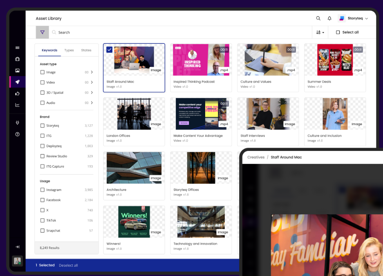The width and height of the screenshot is (383, 276).
Task: Open the help question mark icon
Action: point(17,134)
